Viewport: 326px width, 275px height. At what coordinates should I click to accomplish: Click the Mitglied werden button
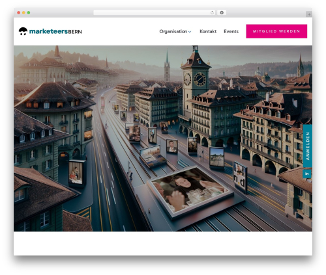click(276, 31)
